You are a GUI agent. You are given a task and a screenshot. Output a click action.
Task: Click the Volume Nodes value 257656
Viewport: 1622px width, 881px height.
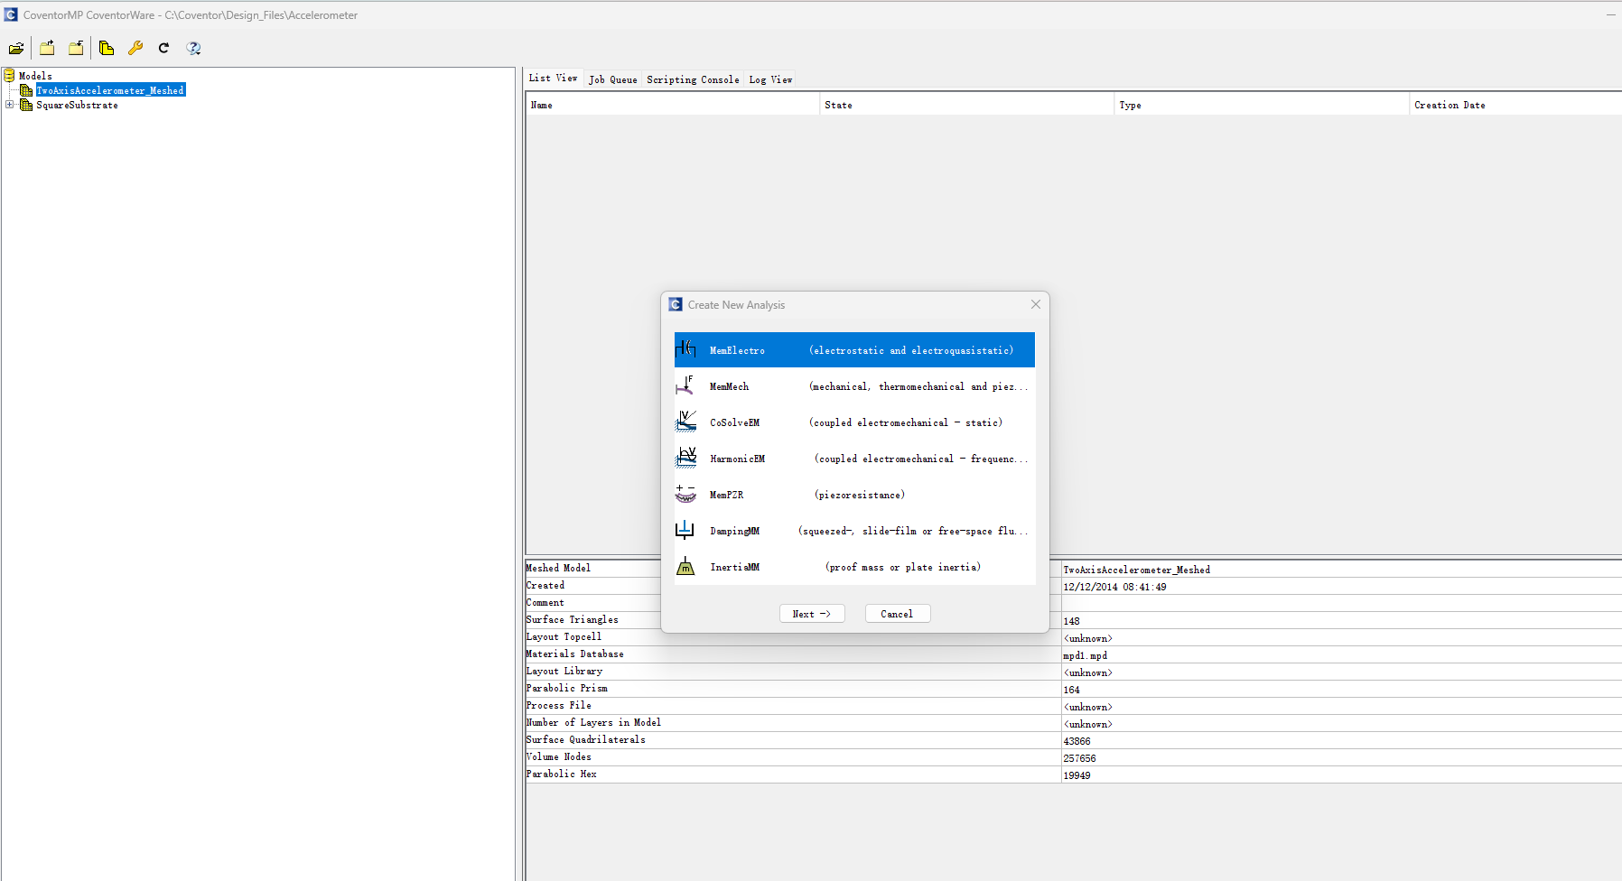[1079, 758]
